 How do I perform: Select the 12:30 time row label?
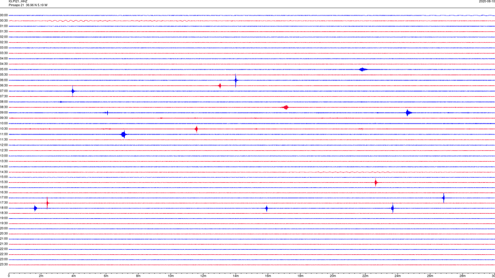[x=4, y=150]
